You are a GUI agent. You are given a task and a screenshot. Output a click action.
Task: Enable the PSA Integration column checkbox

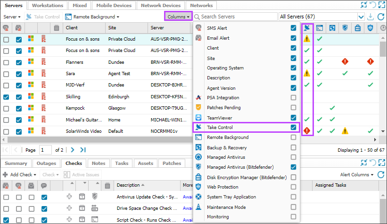[x=294, y=98]
